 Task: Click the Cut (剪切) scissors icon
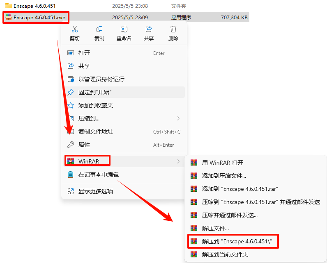point(75,29)
